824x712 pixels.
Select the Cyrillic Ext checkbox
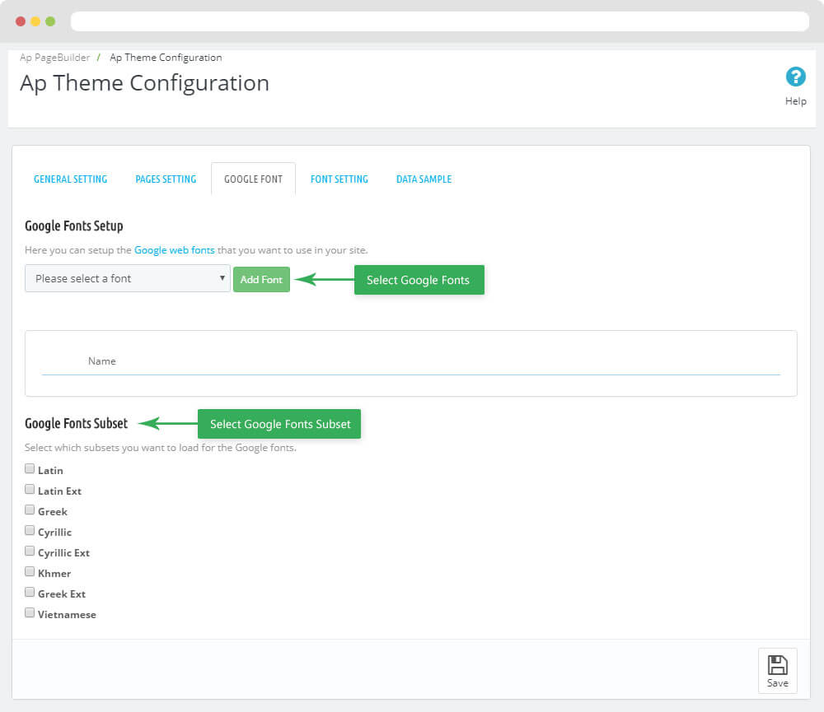(x=30, y=551)
